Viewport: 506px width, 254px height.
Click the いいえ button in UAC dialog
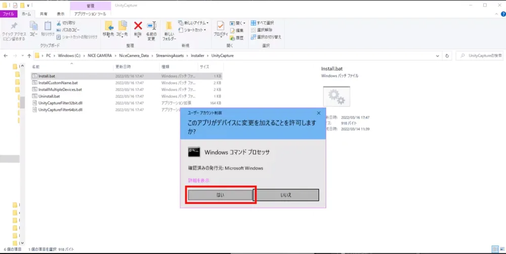(286, 195)
